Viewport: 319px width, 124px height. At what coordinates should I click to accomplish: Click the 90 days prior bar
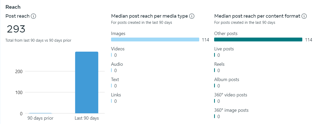[40, 113]
